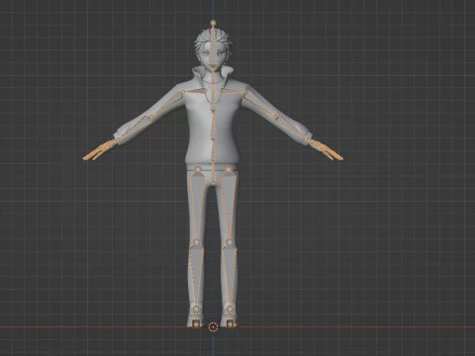This screenshot has width=475, height=356.
Task: Click the character's spiky hair mesh
Action: pyautogui.click(x=202, y=39)
